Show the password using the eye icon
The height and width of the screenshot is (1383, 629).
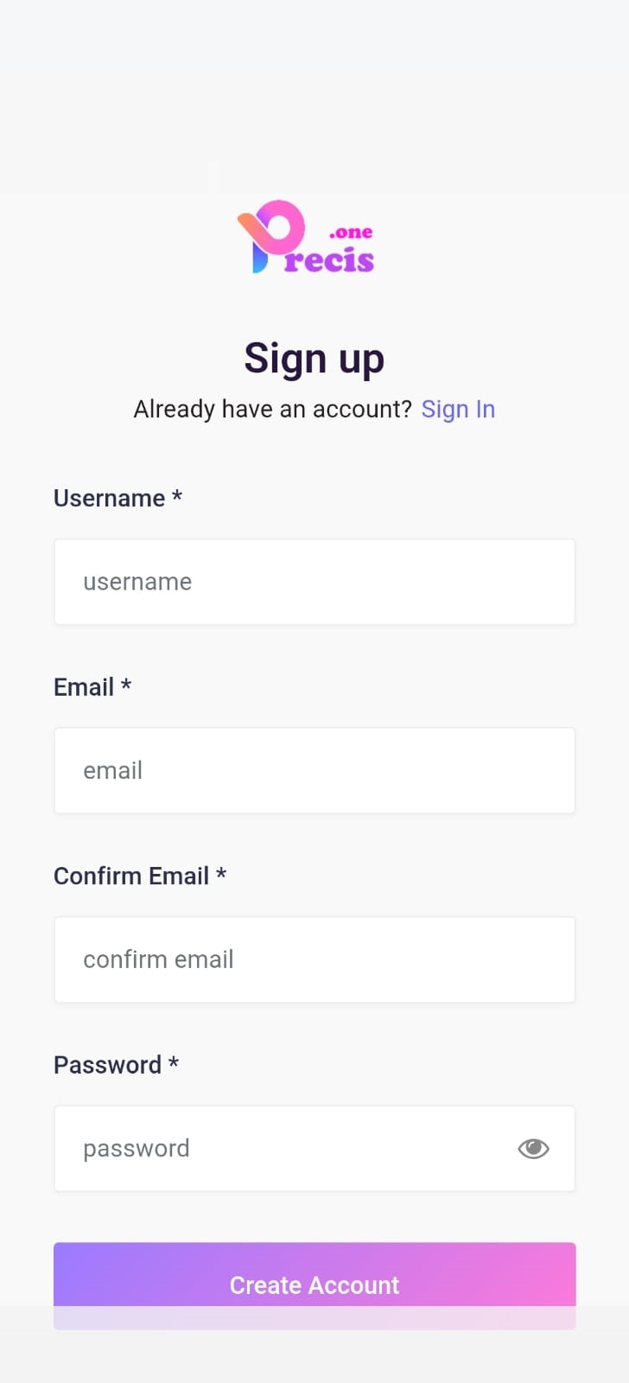(x=533, y=1148)
